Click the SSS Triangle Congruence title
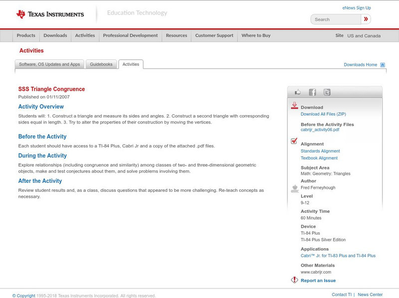Viewport: 399px width, 298px height. (x=51, y=89)
